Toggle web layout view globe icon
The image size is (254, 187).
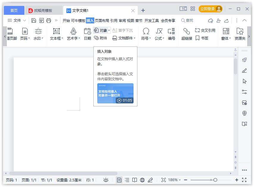coord(142,180)
